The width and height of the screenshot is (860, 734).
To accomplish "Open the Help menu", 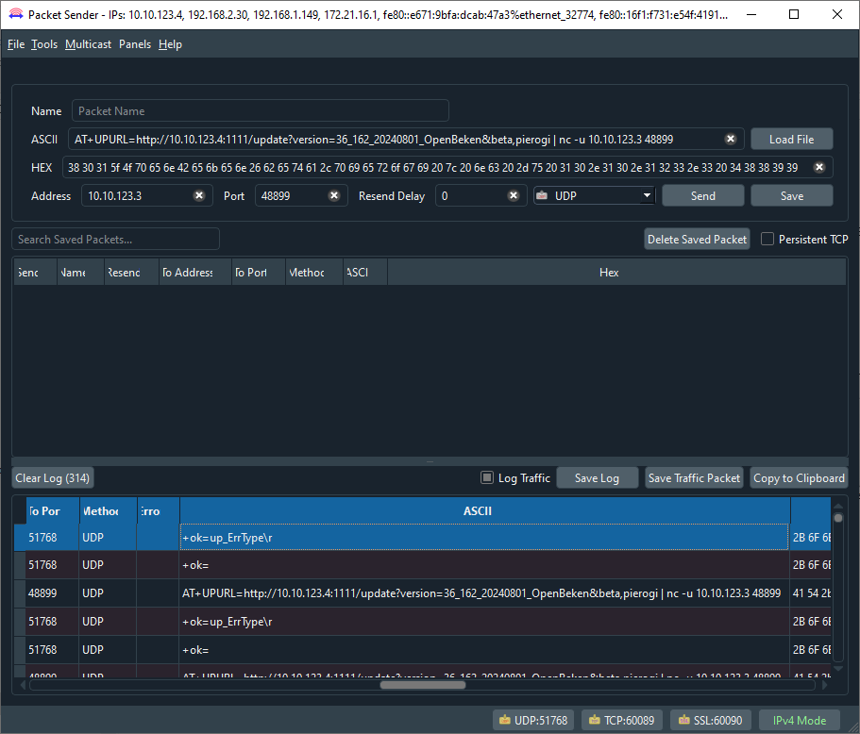I will [170, 44].
